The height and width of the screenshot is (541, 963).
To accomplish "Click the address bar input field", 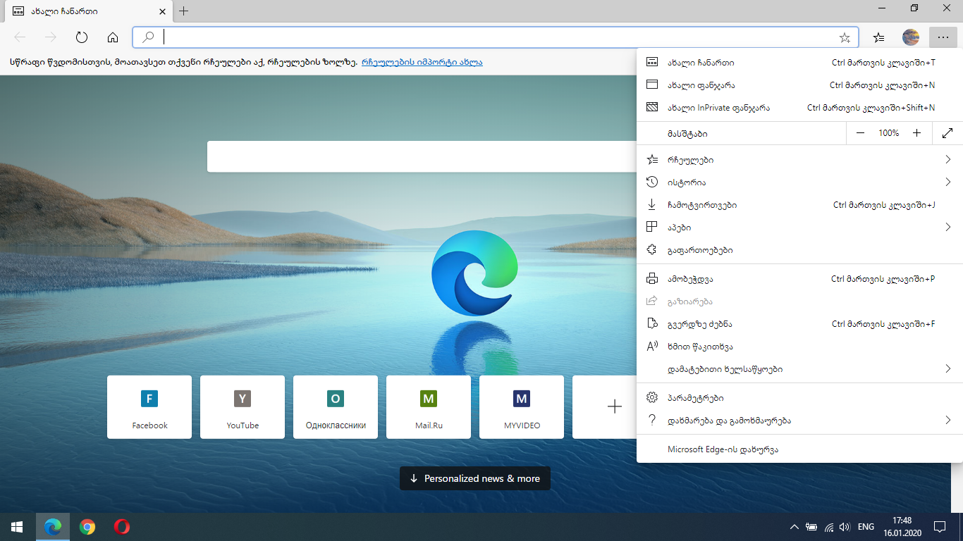I will (x=493, y=37).
